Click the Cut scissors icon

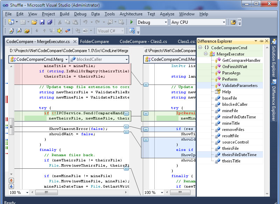click(59, 22)
